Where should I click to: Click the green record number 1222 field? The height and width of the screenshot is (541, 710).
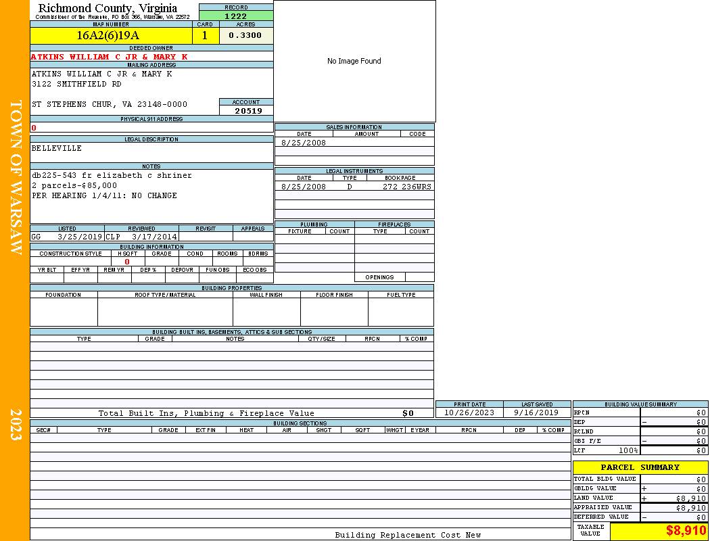[236, 16]
